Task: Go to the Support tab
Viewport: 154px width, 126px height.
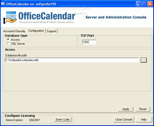Action: click(51, 31)
